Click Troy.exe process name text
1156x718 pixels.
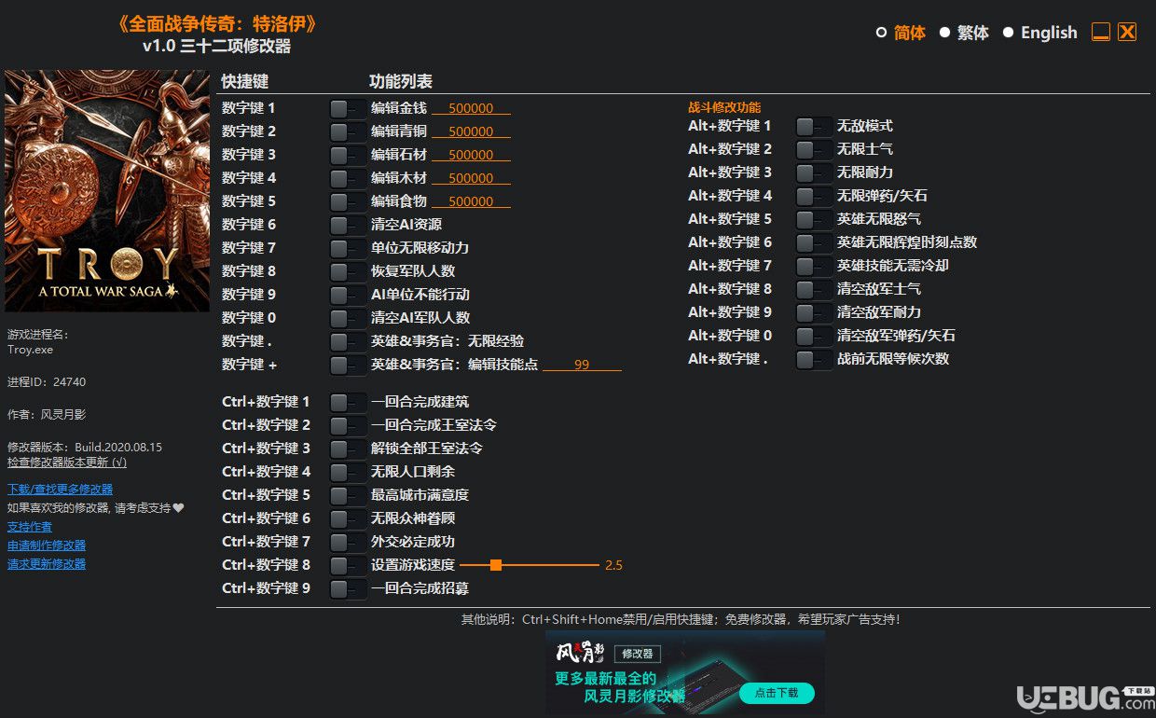31,350
